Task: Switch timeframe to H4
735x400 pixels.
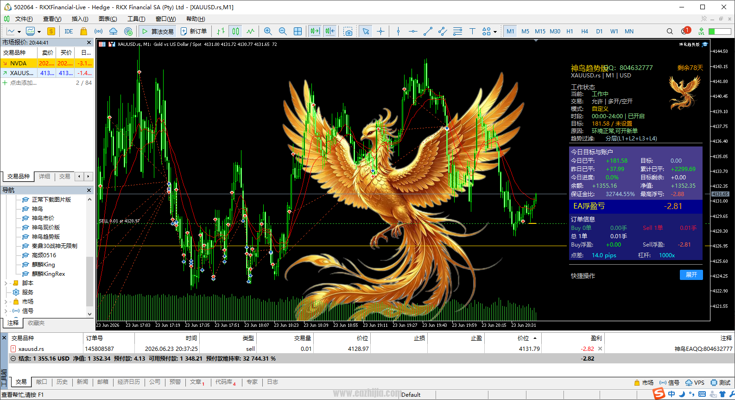Action: [584, 32]
